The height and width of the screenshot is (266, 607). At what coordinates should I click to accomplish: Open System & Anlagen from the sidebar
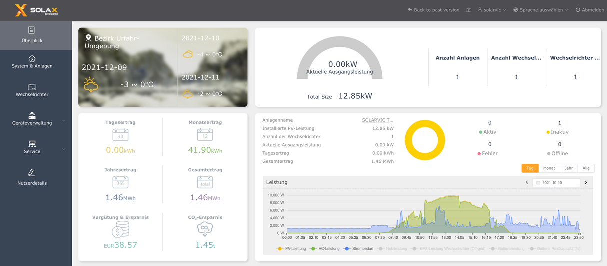click(x=32, y=62)
